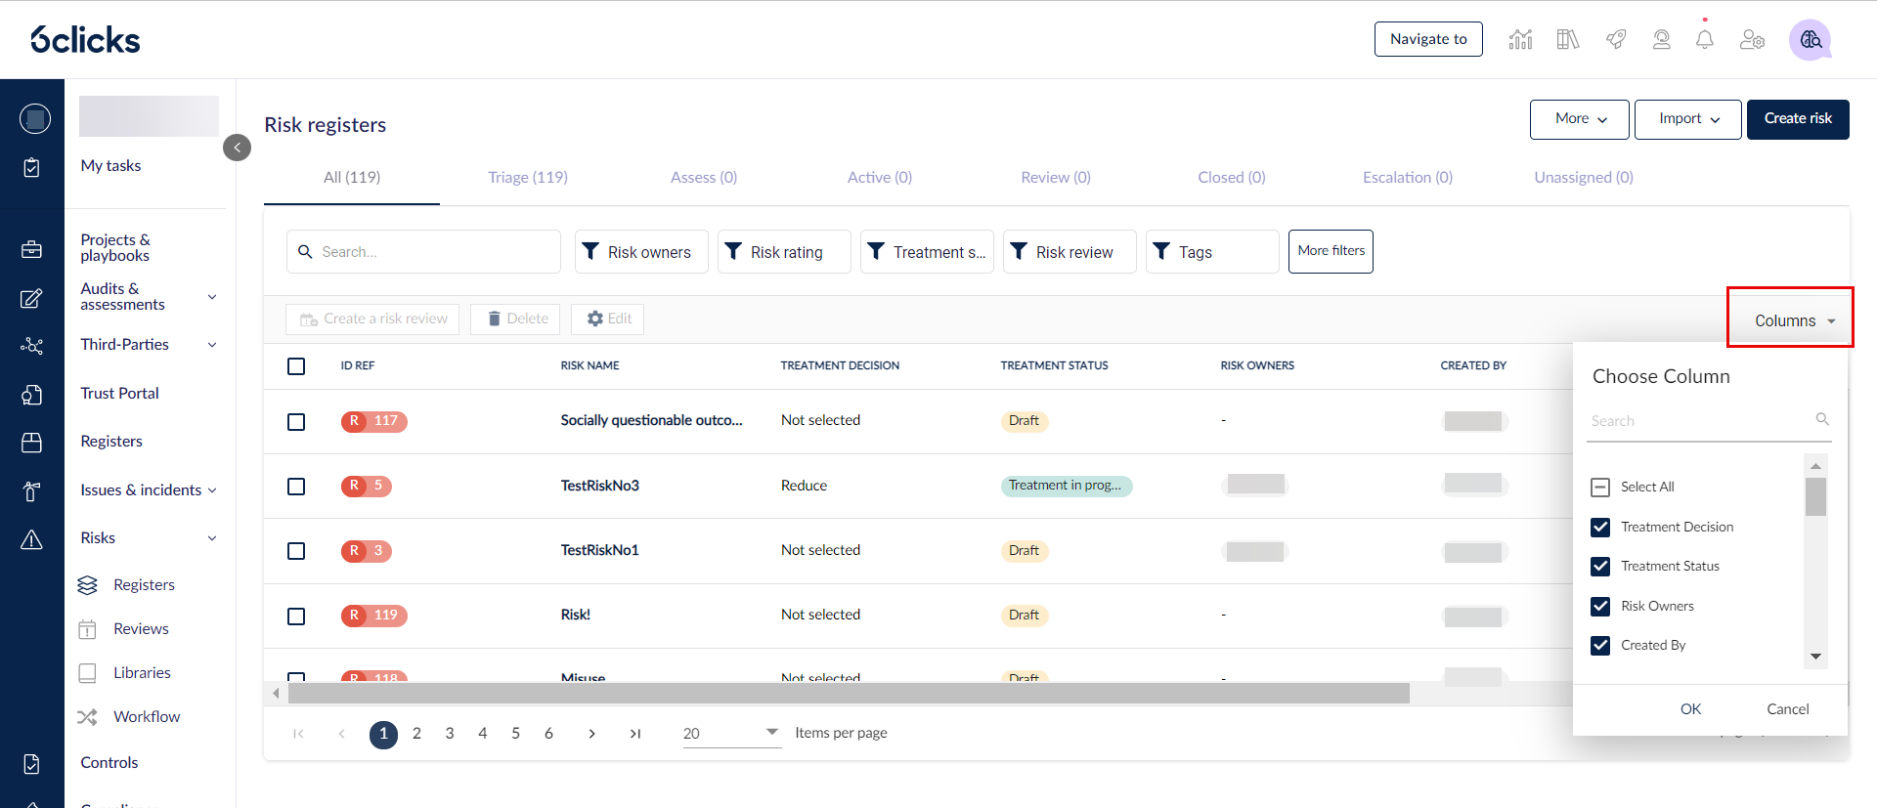Click the horizontal scrollbar under the table

(849, 694)
